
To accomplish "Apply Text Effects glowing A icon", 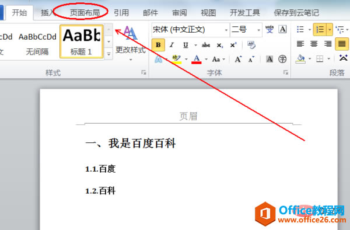I will coord(158,59).
